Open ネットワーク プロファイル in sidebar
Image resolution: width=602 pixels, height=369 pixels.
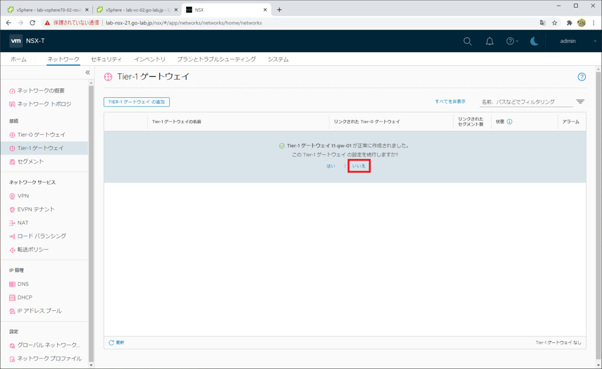[46, 358]
